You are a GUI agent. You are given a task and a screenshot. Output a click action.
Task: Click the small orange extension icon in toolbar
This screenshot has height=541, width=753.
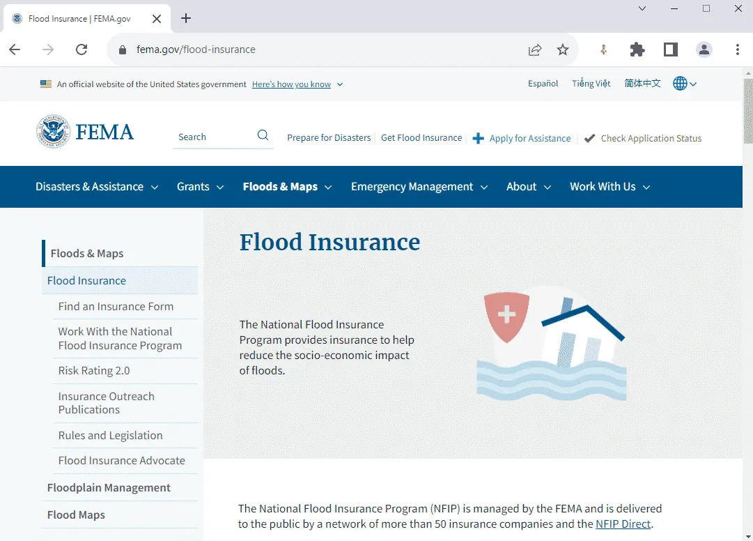604,49
